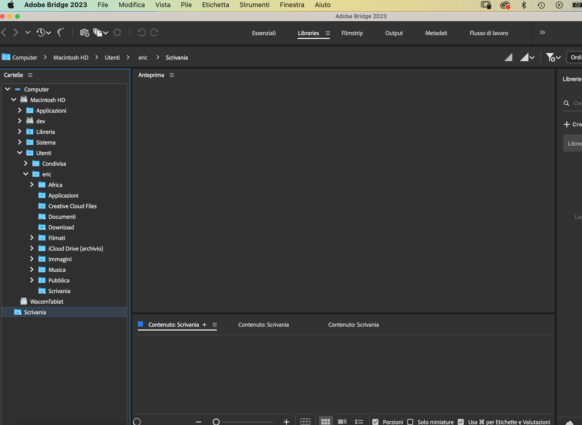Click the get photos from camera icon
The height and width of the screenshot is (425, 582).
tap(84, 33)
